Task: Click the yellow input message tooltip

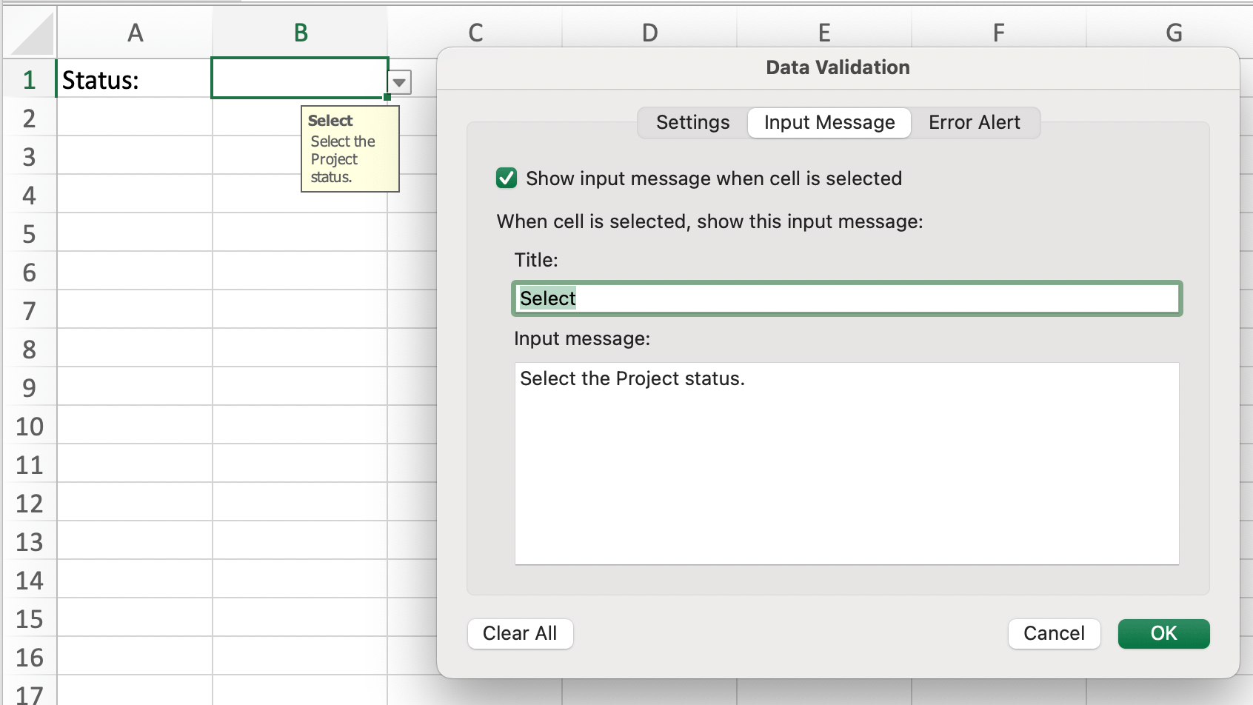Action: tap(350, 149)
